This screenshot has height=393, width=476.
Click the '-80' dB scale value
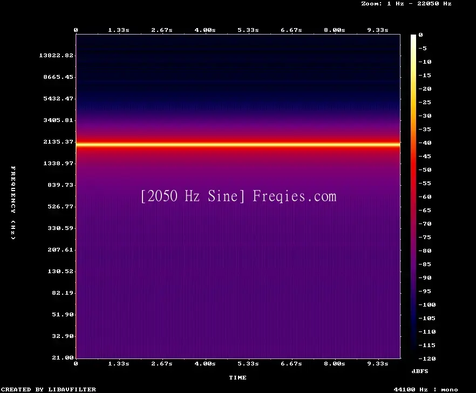click(x=425, y=251)
